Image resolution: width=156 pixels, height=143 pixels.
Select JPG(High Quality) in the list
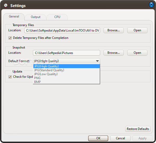pyautogui.click(x=67, y=66)
